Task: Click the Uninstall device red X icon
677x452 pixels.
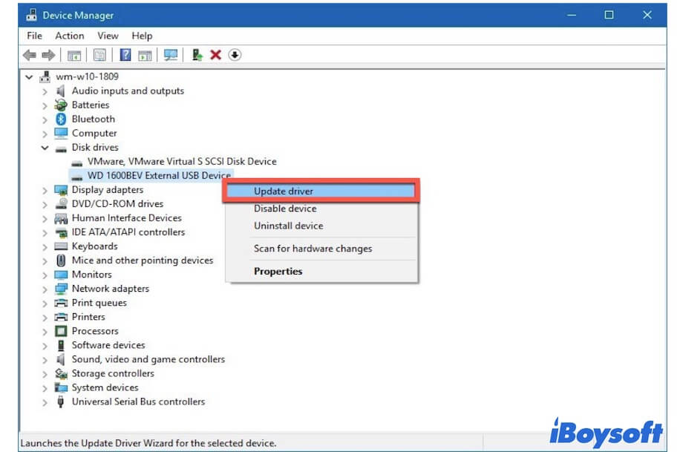Action: pyautogui.click(x=218, y=54)
